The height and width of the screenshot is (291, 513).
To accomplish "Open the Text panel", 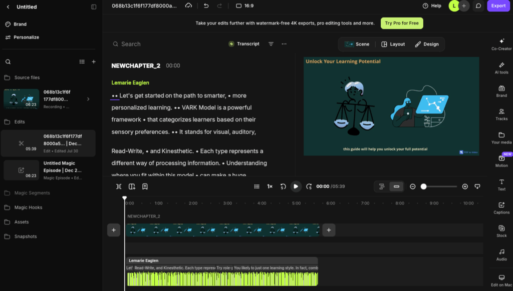I will tap(501, 185).
